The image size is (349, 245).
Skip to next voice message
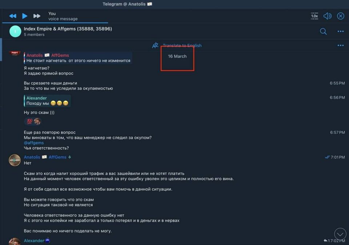(x=37, y=16)
